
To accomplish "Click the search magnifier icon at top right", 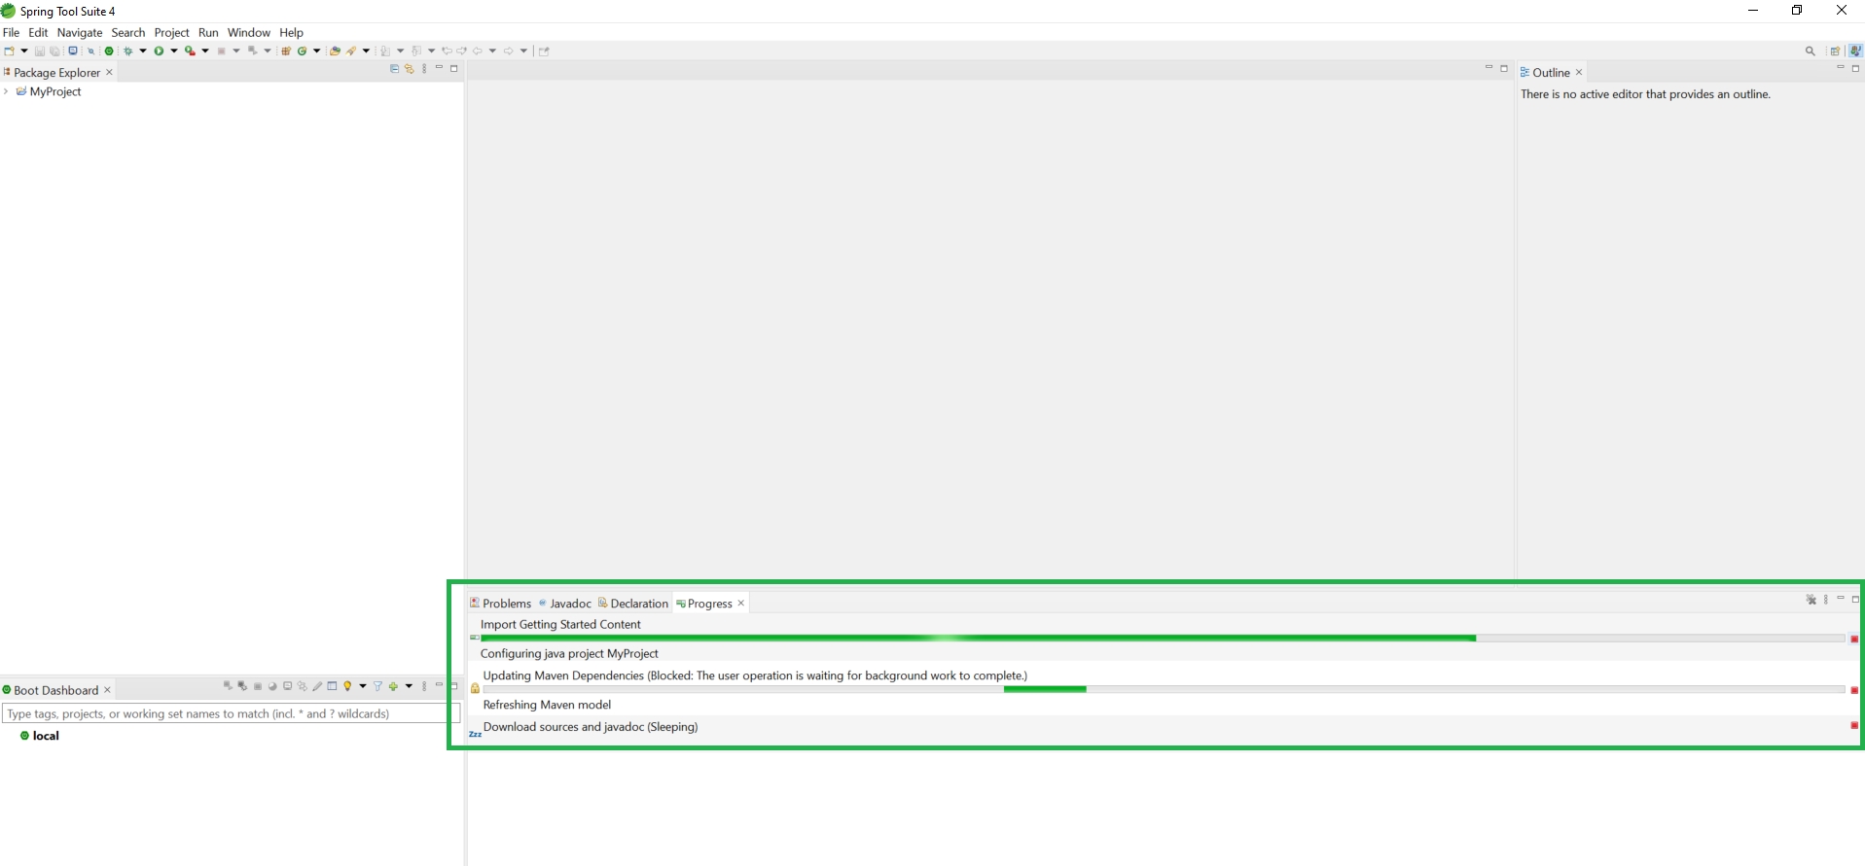I will click(x=1810, y=52).
